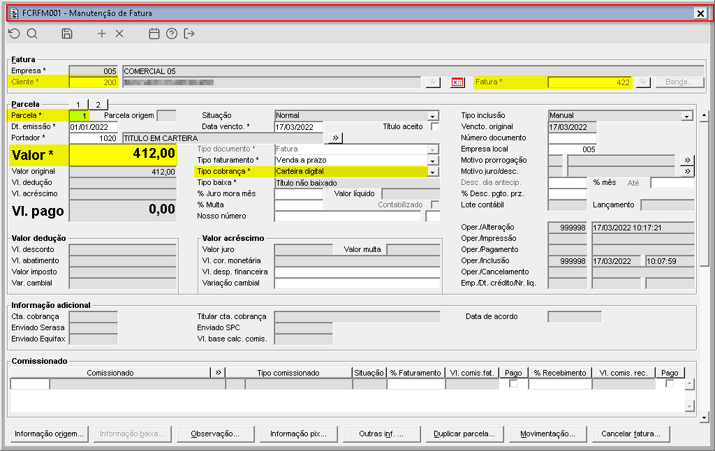Open the search magnifier tool
715x451 pixels.
(32, 34)
